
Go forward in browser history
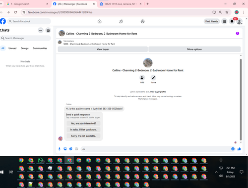(8, 12)
